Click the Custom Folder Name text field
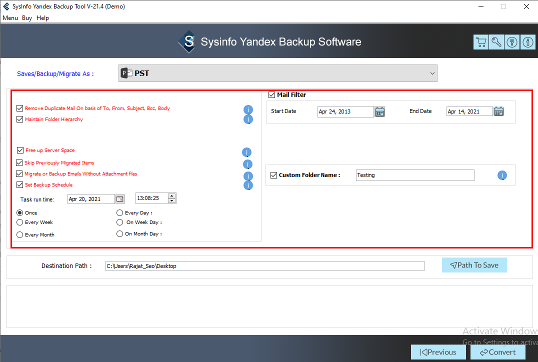The image size is (538, 362). 414,175
